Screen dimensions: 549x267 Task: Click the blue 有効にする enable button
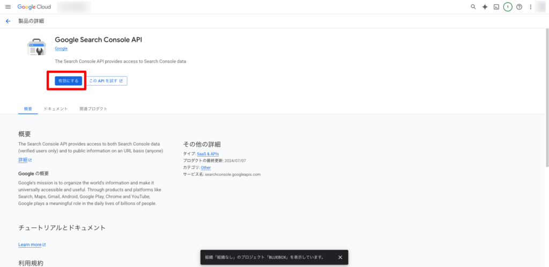[68, 81]
